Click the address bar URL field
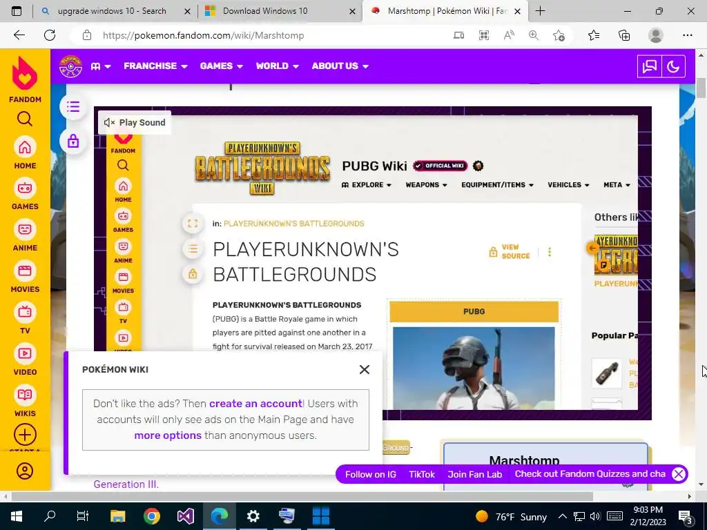The height and width of the screenshot is (530, 707). (271, 35)
